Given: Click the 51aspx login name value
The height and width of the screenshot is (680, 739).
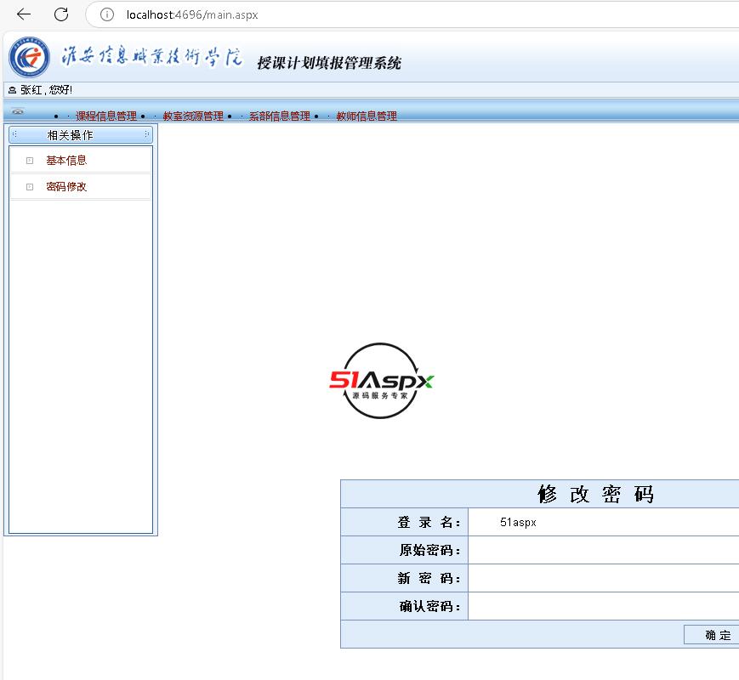Looking at the screenshot, I should [518, 522].
